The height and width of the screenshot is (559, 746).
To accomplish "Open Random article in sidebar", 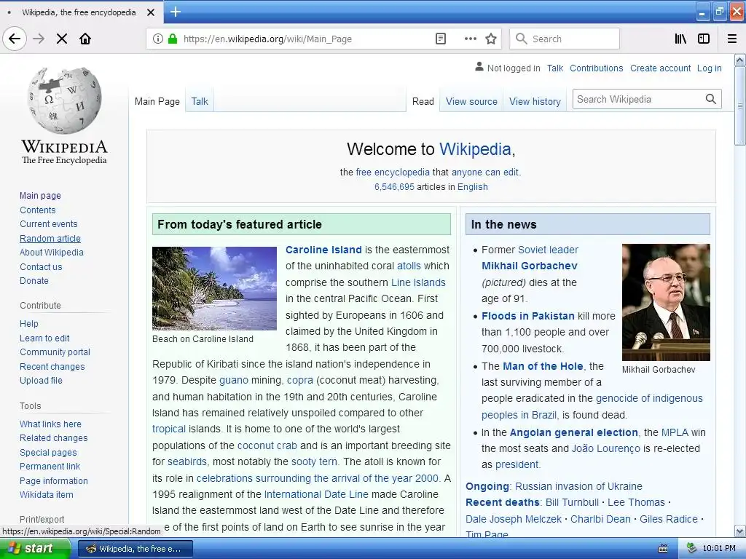I will 50,238.
